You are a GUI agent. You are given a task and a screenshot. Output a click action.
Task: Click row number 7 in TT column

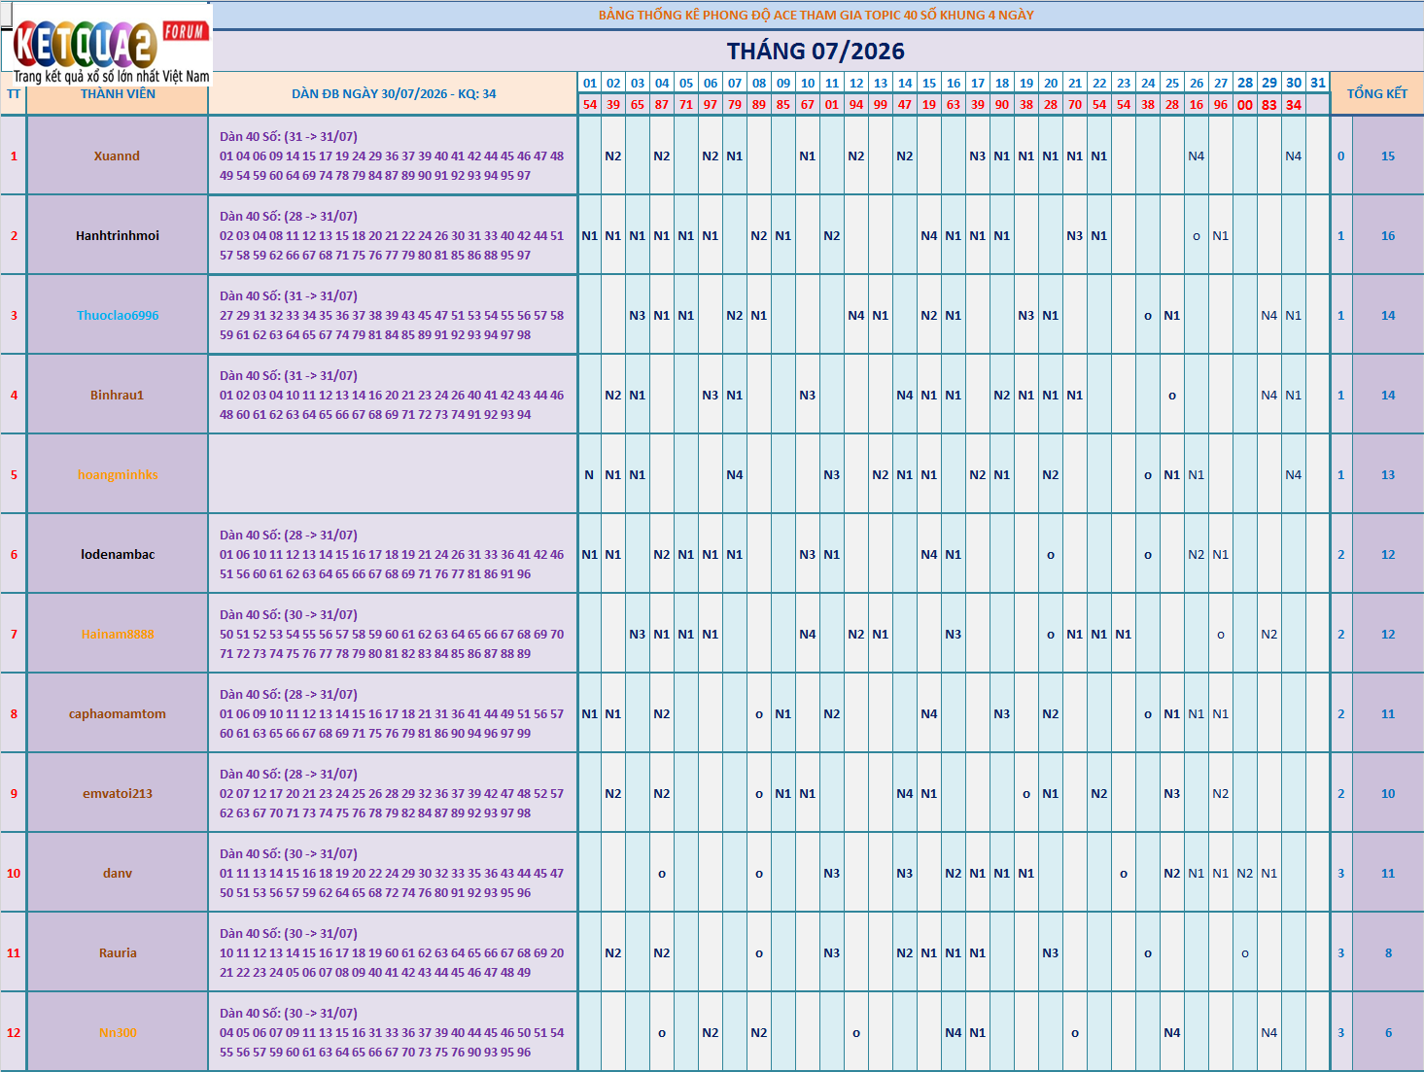pyautogui.click(x=14, y=634)
